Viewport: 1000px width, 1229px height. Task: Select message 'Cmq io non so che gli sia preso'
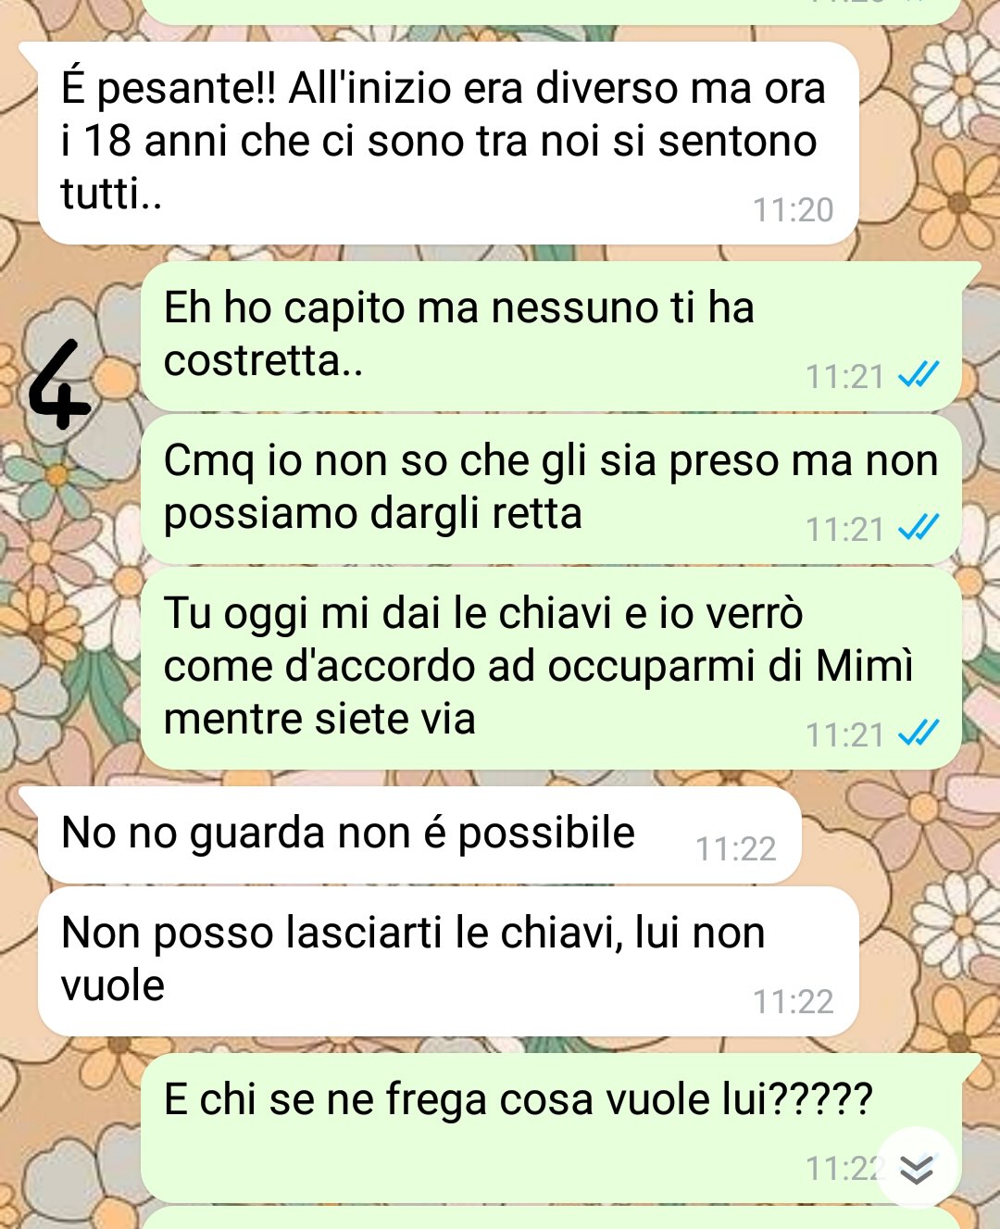(x=551, y=489)
